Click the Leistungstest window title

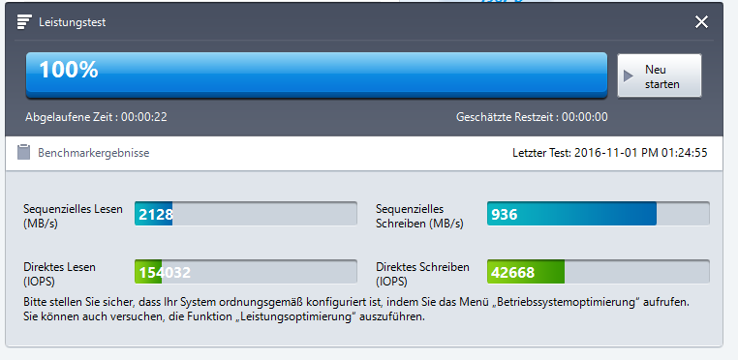(x=72, y=22)
